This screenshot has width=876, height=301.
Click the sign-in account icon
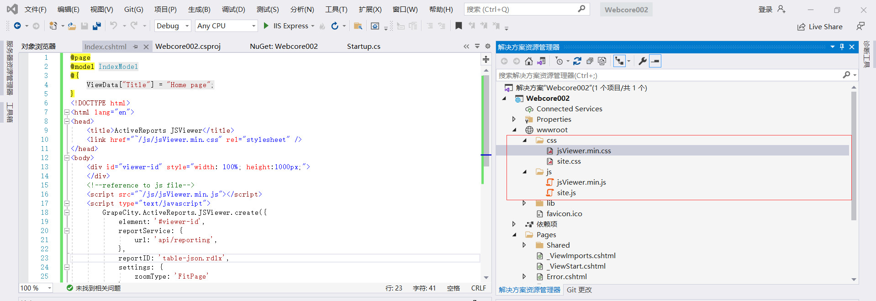point(781,9)
